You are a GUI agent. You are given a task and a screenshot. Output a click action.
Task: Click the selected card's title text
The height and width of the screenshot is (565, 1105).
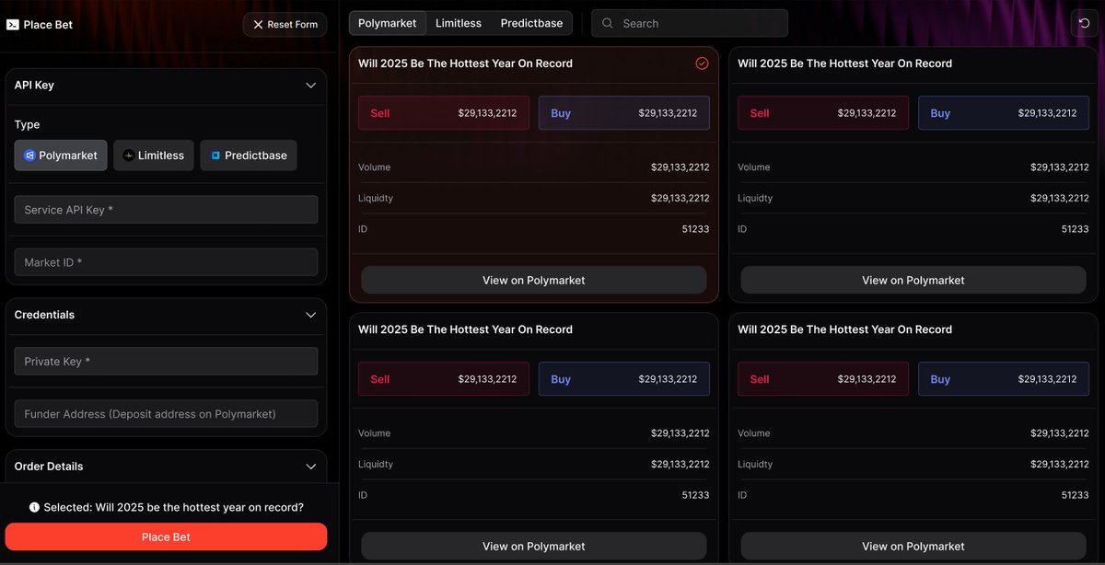point(465,63)
